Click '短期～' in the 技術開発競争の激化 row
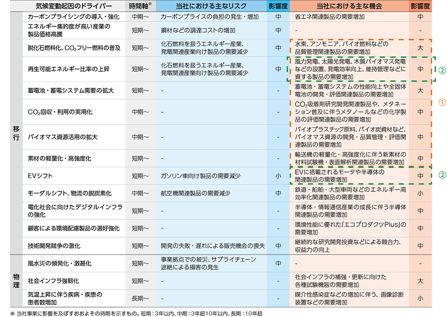The image size is (447, 317). [x=140, y=246]
